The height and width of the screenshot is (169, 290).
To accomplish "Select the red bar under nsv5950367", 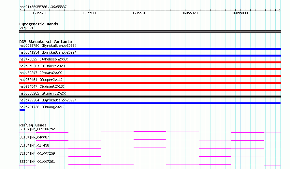I will pyautogui.click(x=150, y=69).
